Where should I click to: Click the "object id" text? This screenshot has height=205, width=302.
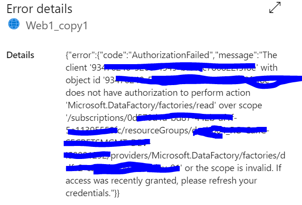click(x=83, y=80)
